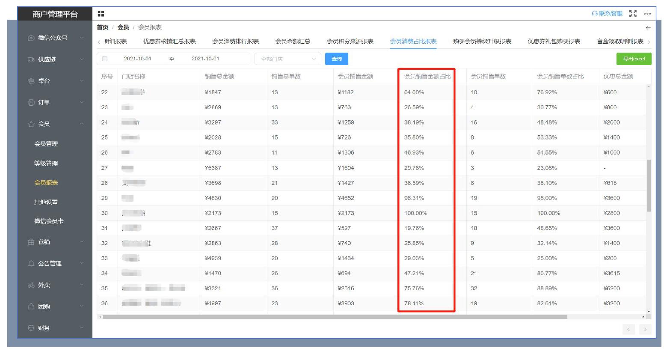This screenshot has width=667, height=351.
Task: Open the three-dots more options icon
Action: (647, 14)
